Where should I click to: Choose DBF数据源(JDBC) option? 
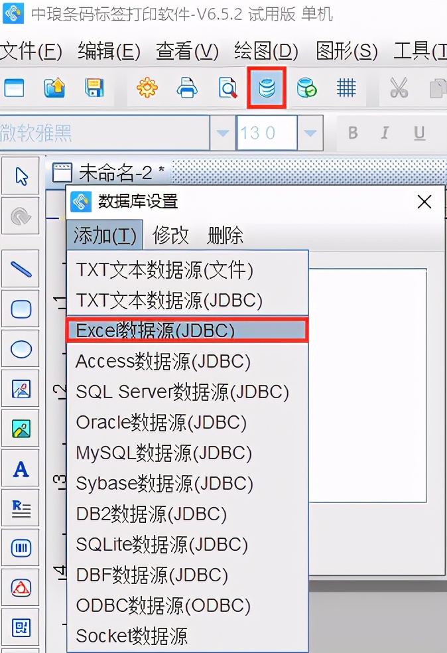pyautogui.click(x=187, y=575)
